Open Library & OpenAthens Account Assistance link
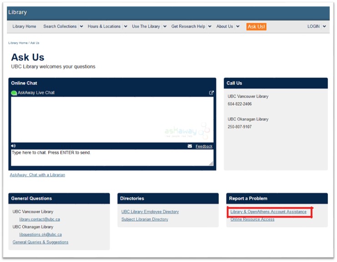The height and width of the screenshot is (262, 337). [268, 212]
